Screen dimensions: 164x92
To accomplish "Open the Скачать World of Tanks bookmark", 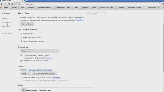I will tap(152, 7).
